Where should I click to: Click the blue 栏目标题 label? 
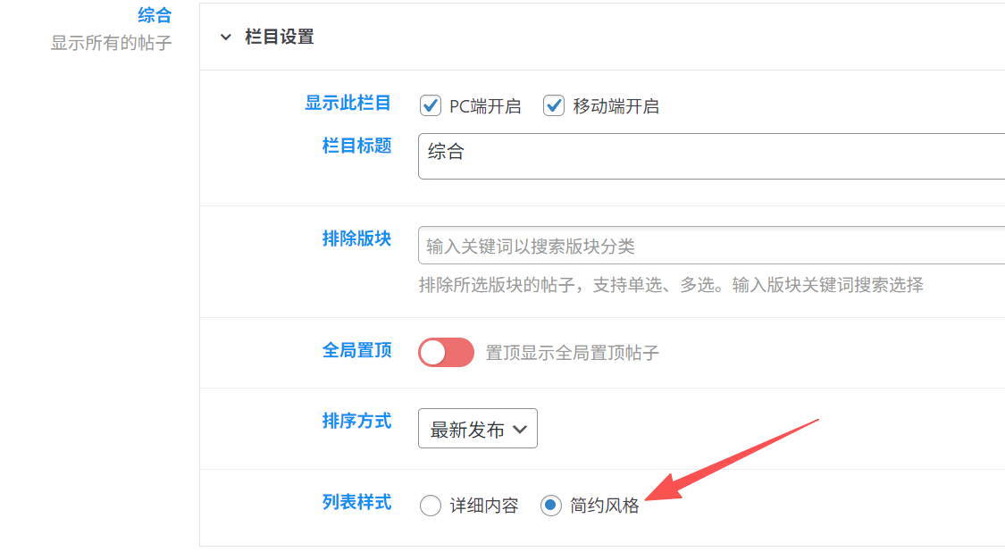pos(356,146)
